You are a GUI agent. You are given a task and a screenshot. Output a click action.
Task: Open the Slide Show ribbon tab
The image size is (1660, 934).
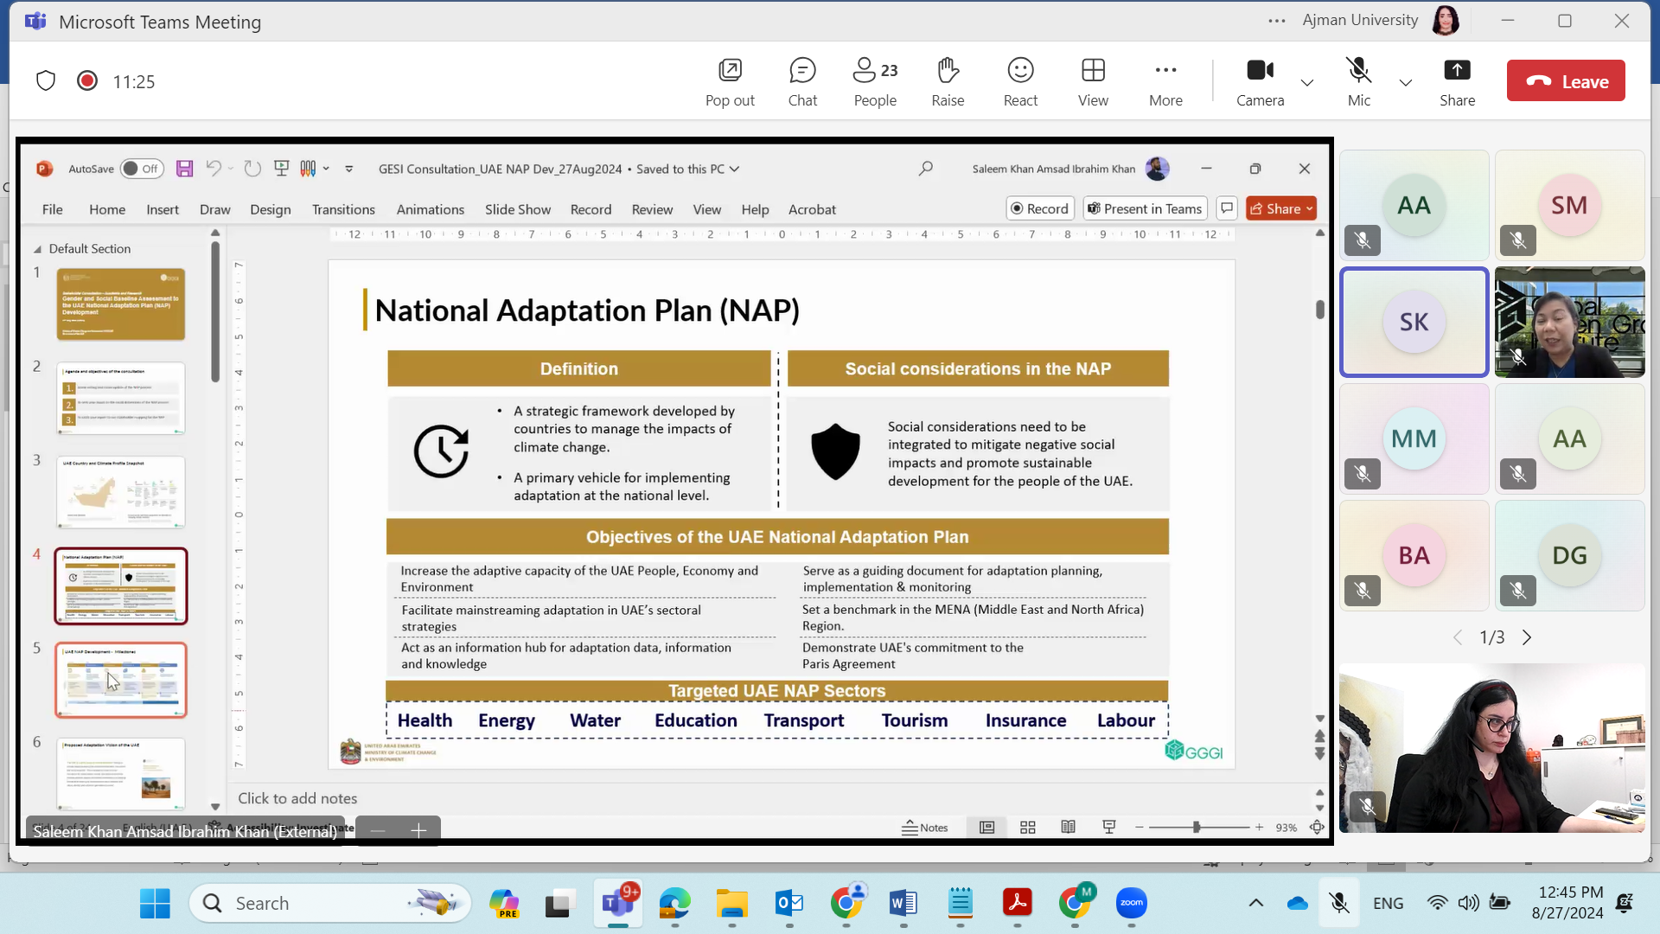517,209
